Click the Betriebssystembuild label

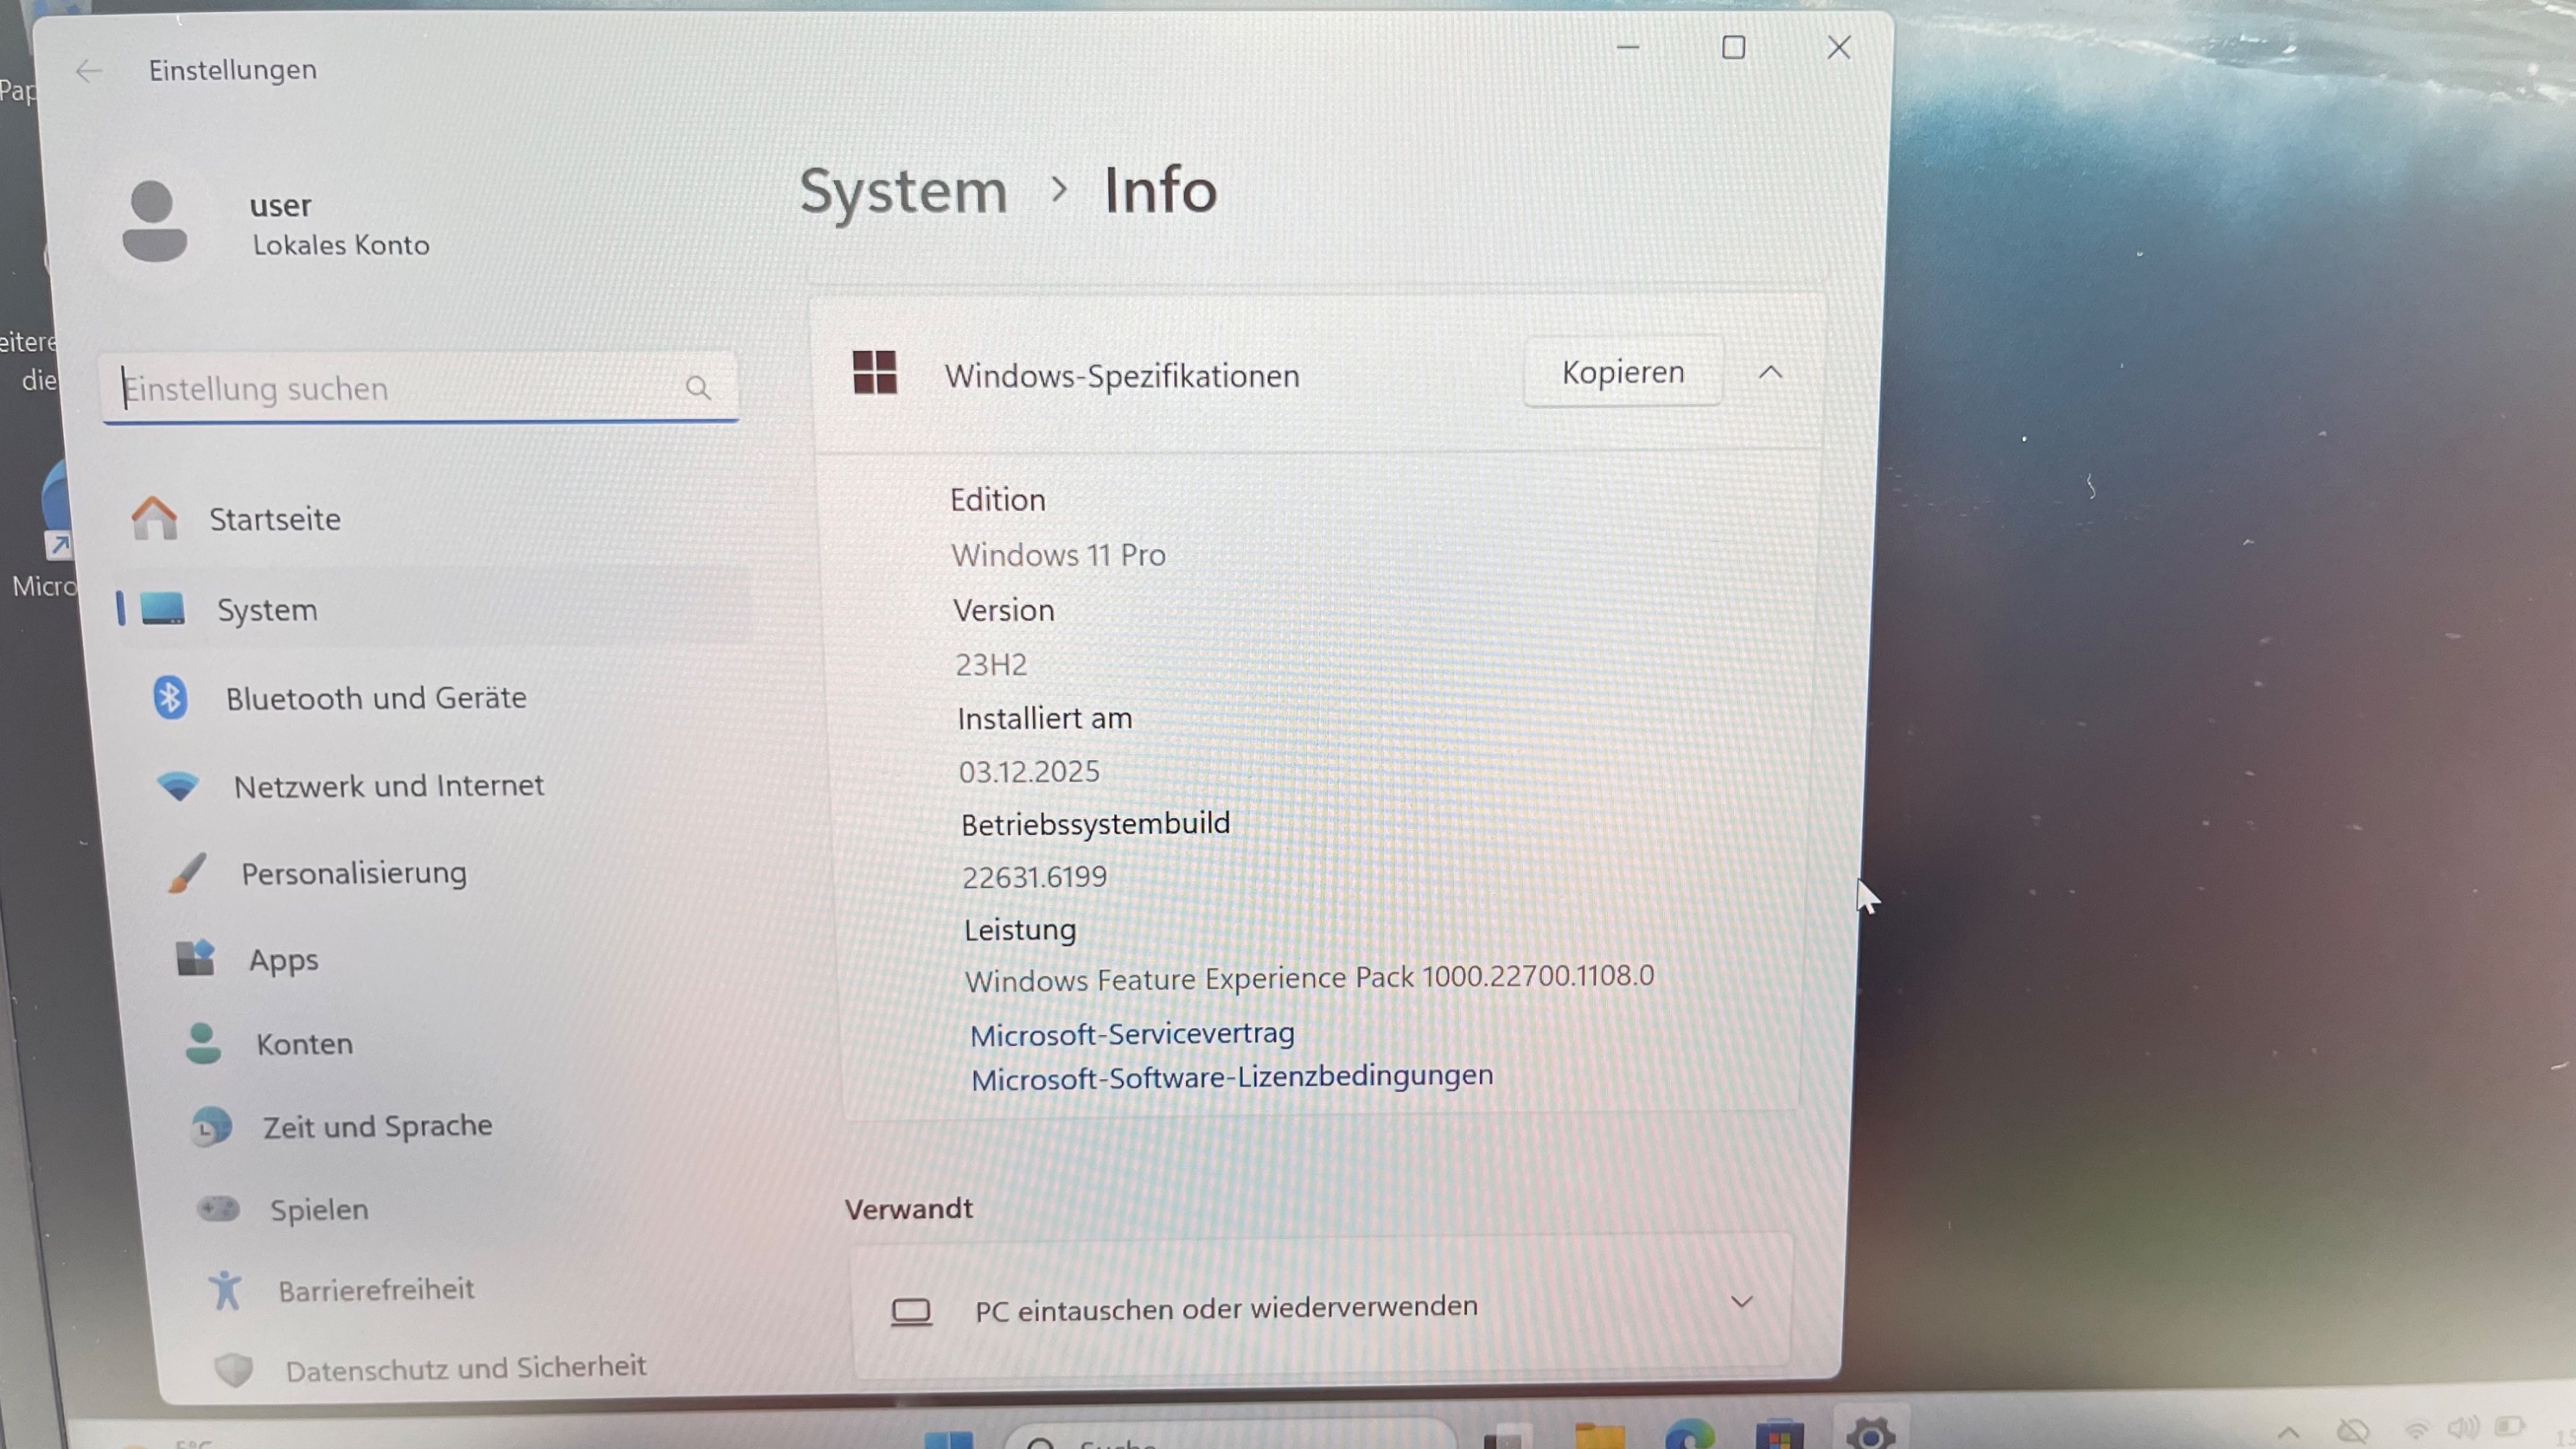click(x=1095, y=824)
